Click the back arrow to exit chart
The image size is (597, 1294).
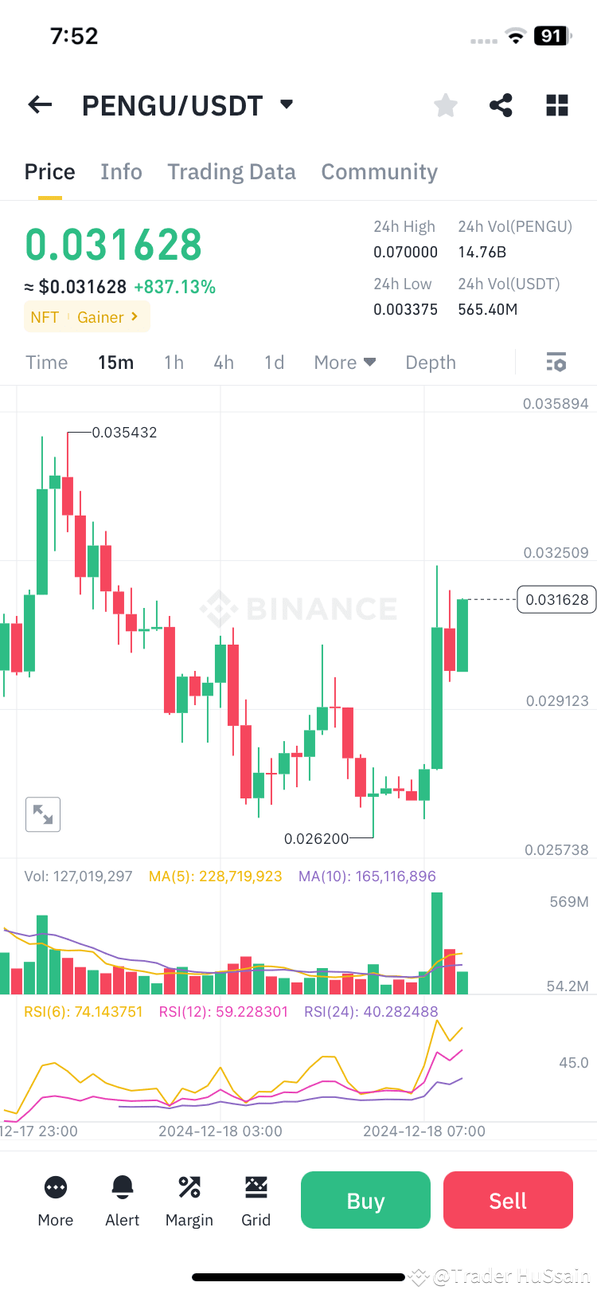[40, 104]
